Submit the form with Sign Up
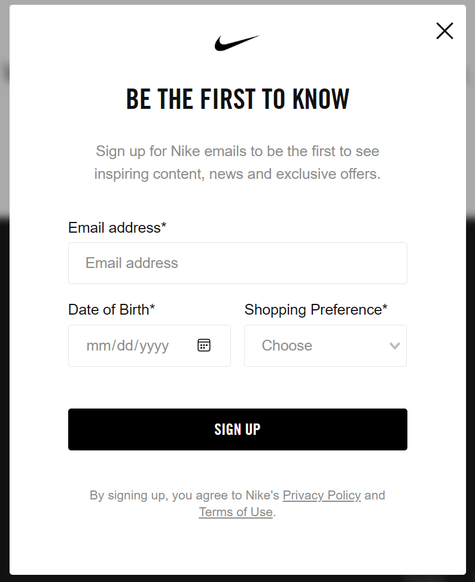Screen dimensions: 475x582 (x=237, y=429)
